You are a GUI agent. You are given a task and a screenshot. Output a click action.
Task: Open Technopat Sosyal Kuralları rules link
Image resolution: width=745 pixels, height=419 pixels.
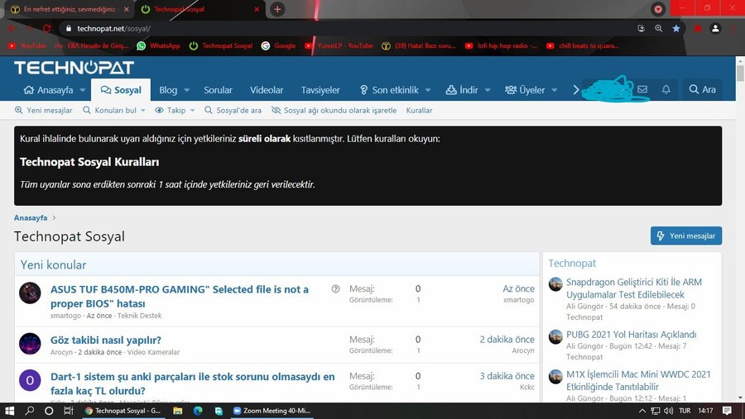coord(89,162)
